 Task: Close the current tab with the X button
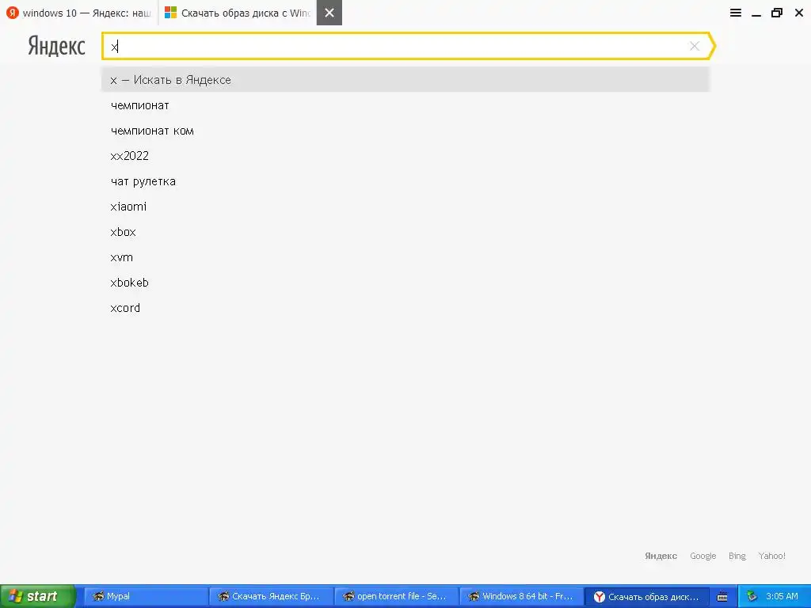[x=329, y=13]
